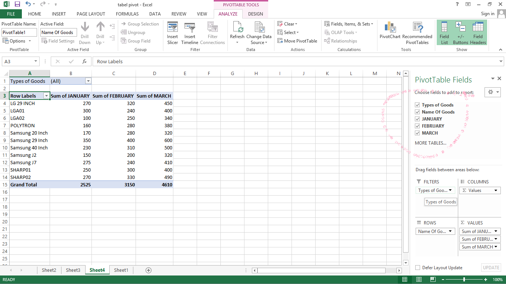Open the Sum of MARCH values dropdown

(496, 247)
